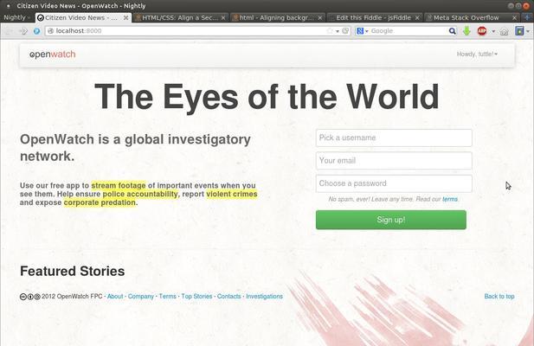Click the openwatch logo
Viewport: 534px width, 346px height.
[x=53, y=54]
